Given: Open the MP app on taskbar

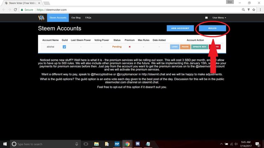Looking at the screenshot, I should pyautogui.click(x=117, y=144).
